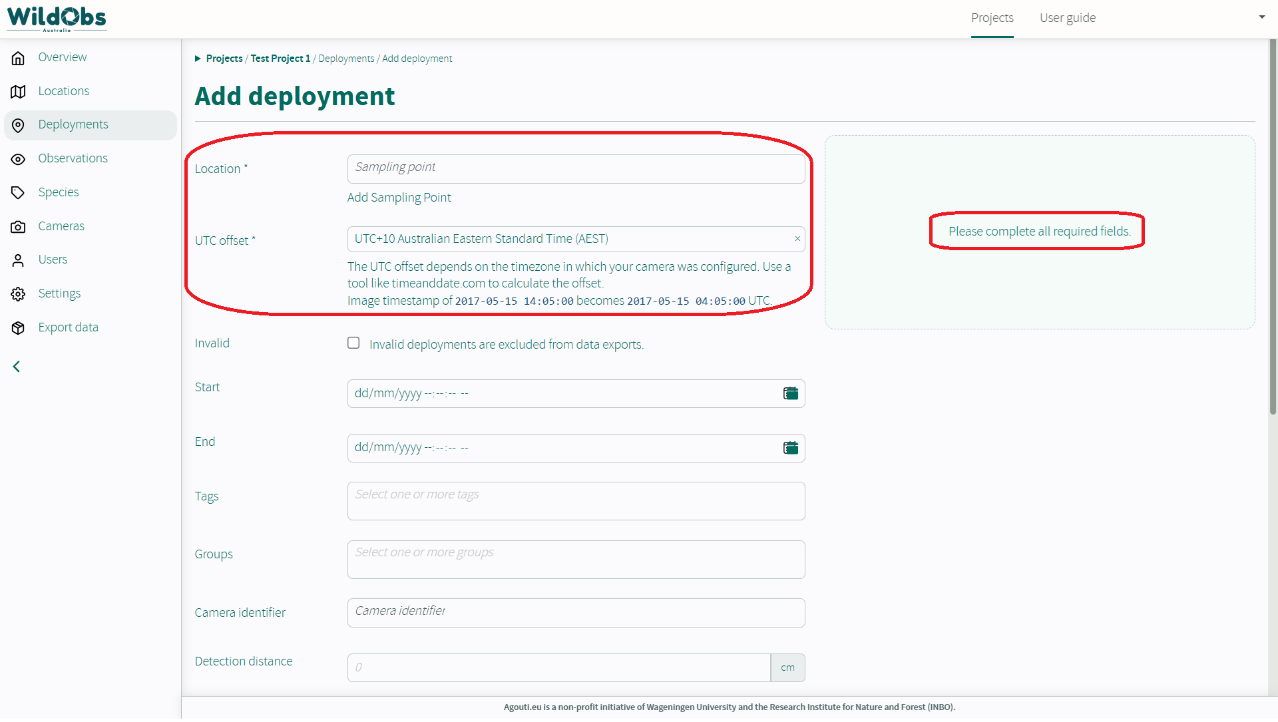Switch to the Projects tab
Image resolution: width=1278 pixels, height=722 pixels.
pyautogui.click(x=992, y=18)
